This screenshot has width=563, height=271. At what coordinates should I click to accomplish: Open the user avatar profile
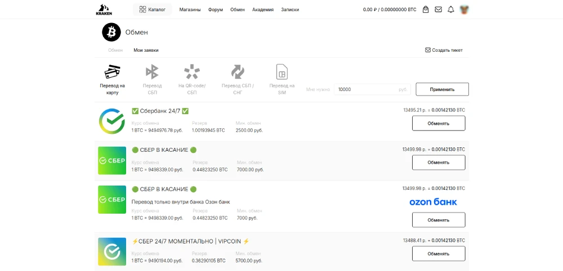[464, 10]
